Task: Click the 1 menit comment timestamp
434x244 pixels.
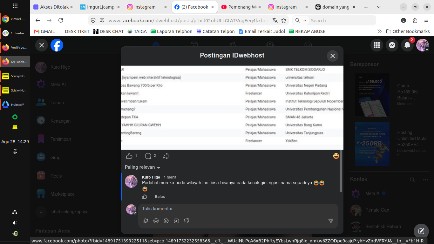Action: pyautogui.click(x=170, y=177)
